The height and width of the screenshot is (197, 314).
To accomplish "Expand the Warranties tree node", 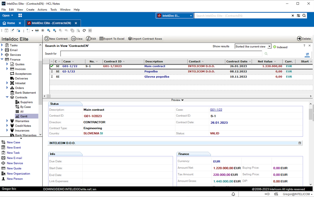I will (x=7, y=121).
